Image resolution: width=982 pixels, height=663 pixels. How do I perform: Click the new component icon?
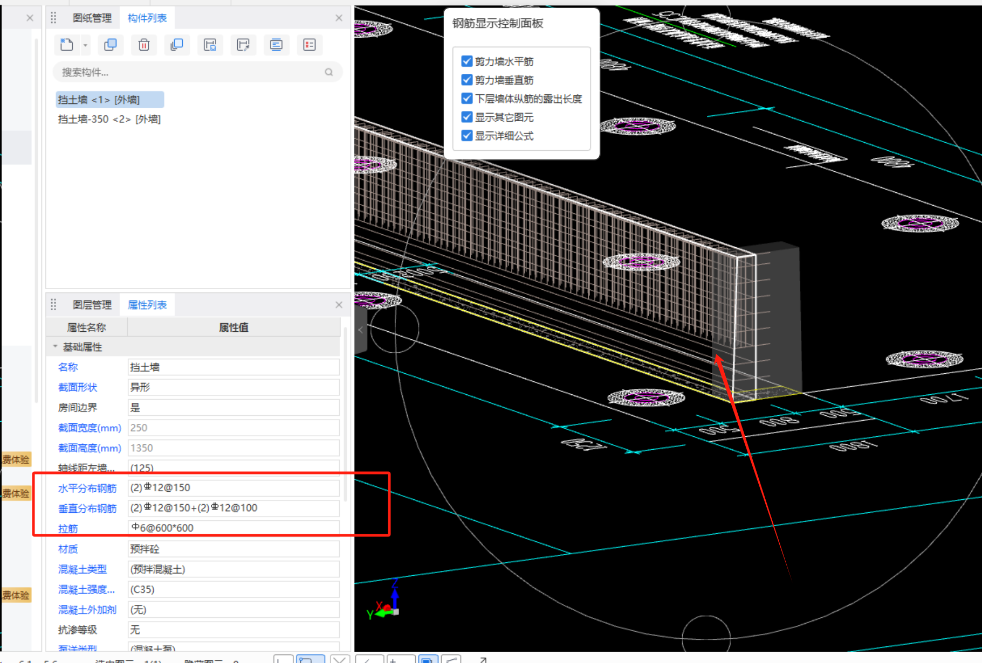click(67, 45)
